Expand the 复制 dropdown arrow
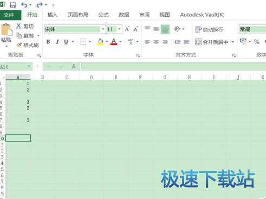The height and width of the screenshot is (199, 266). click(38, 35)
